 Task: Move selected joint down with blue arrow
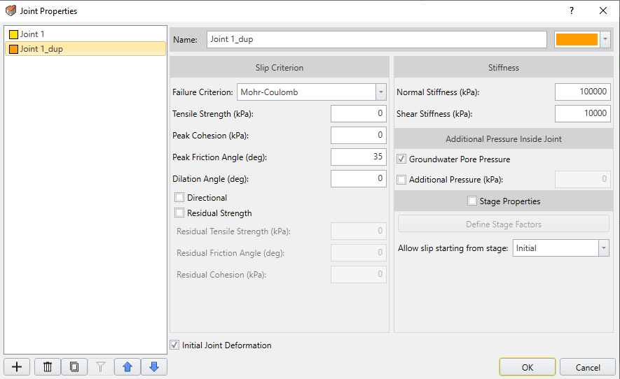pyautogui.click(x=154, y=367)
